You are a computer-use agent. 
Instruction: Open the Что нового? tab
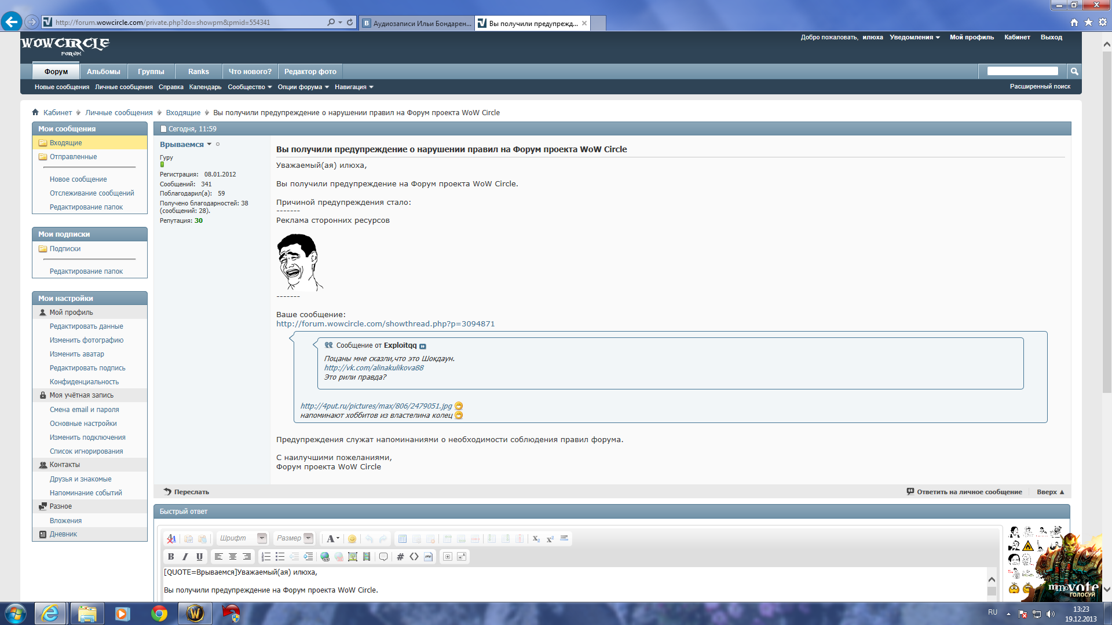tap(250, 72)
